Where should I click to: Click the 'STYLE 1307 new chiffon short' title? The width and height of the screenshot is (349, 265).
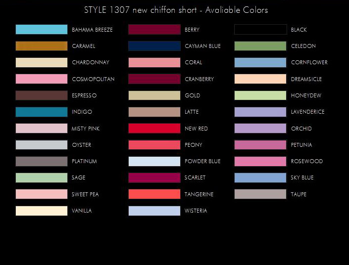click(141, 10)
